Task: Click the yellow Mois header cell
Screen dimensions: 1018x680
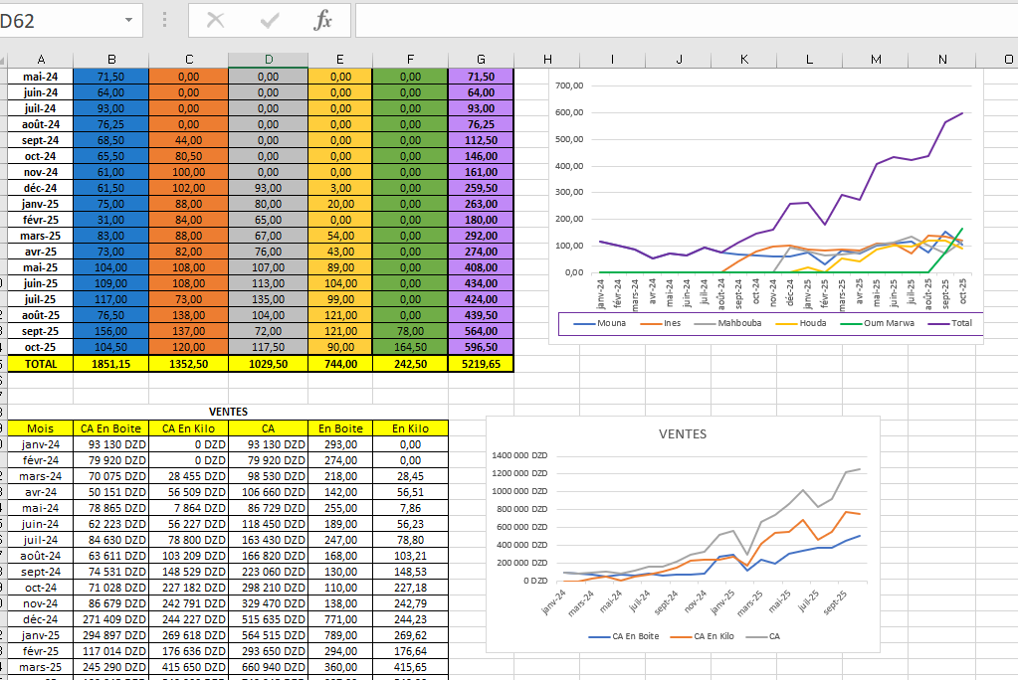Action: tap(41, 427)
